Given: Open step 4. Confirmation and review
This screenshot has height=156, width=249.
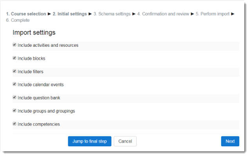Looking at the screenshot, I should pyautogui.click(x=163, y=14).
